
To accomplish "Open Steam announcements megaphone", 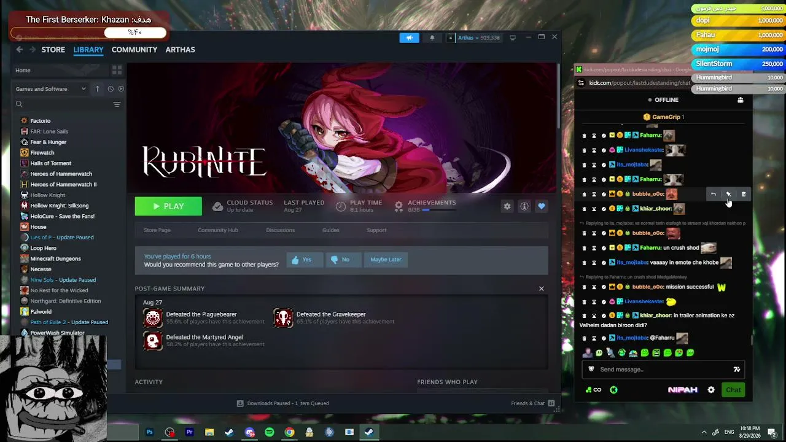I will click(409, 37).
